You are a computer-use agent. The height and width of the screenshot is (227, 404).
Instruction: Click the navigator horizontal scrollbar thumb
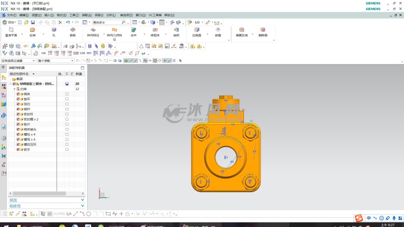(39, 194)
